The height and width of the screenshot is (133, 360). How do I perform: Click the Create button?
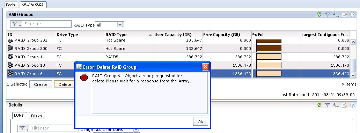41,84
